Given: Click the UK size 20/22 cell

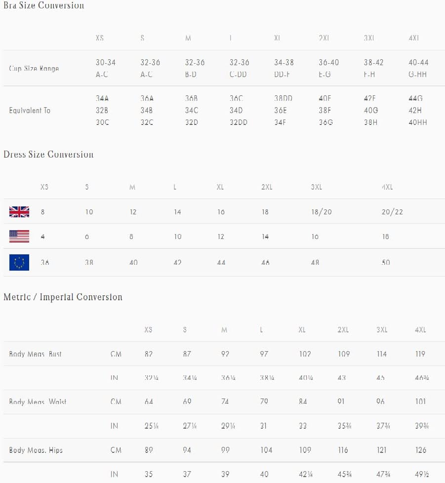Looking at the screenshot, I should tap(392, 212).
